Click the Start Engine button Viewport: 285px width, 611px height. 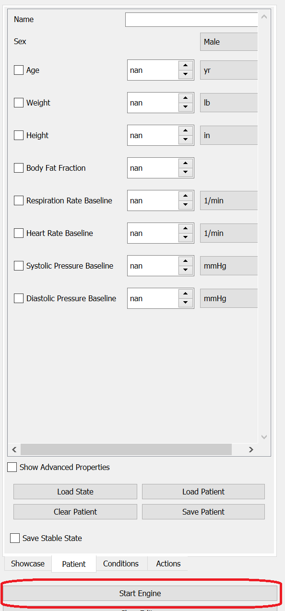coord(140,593)
